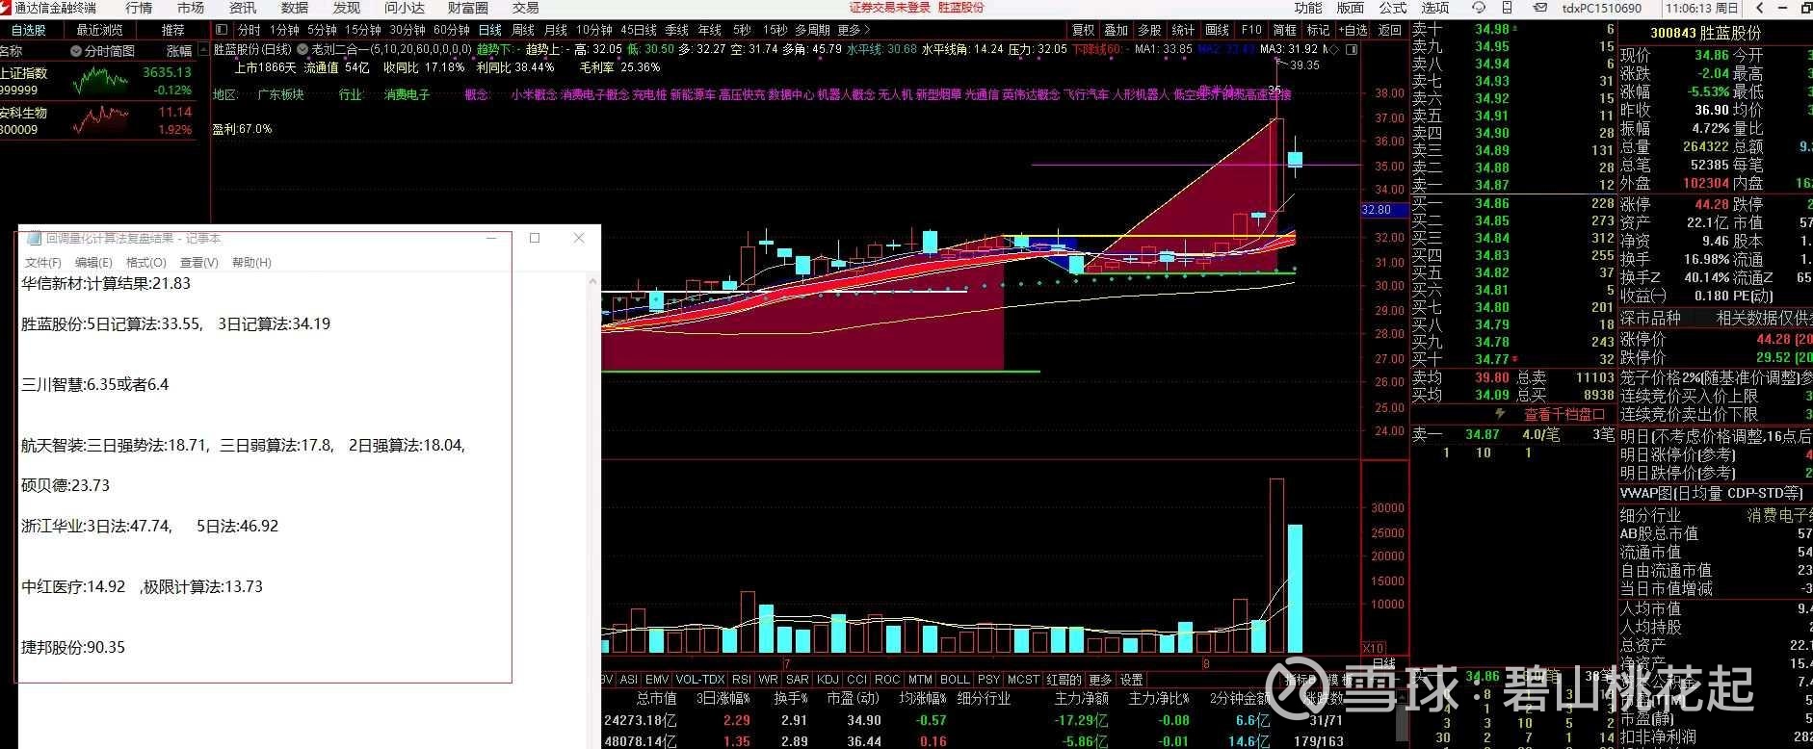Open the 问小达 menu
Image resolution: width=1813 pixels, height=749 pixels.
(x=405, y=8)
